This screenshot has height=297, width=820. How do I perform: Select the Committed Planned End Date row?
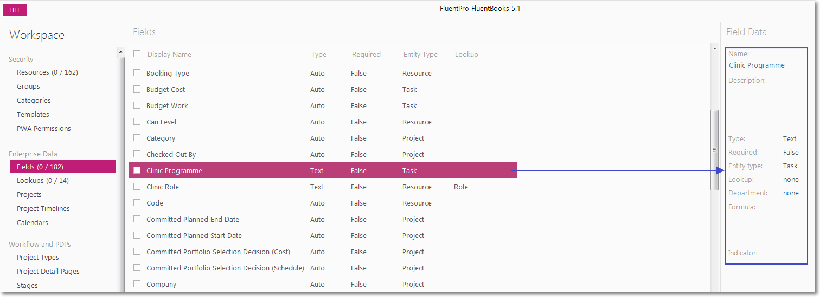point(323,220)
